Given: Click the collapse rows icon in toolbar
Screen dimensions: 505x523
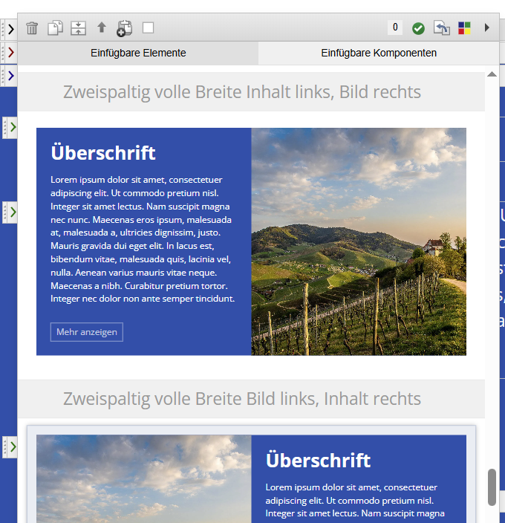Looking at the screenshot, I should point(78,27).
